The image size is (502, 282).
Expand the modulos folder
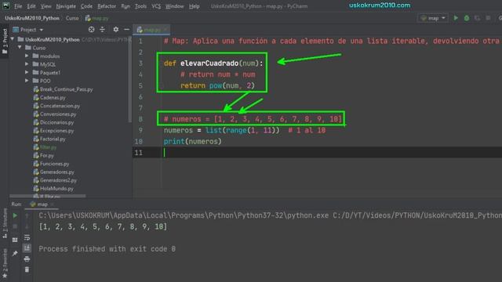pyautogui.click(x=27, y=56)
